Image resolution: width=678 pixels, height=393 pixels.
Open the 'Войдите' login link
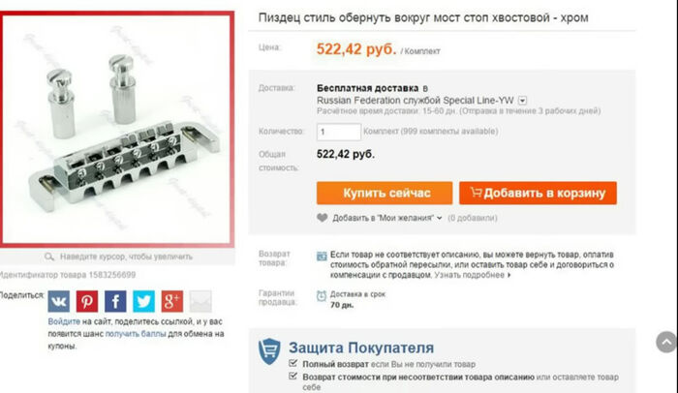(64, 321)
